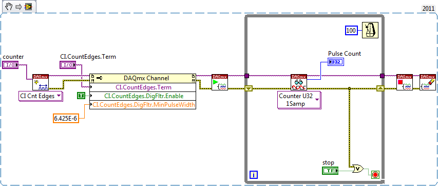438x186 pixels.
Task: Select the CI.CountEdges.DigFltr.MinPulseWidth property row
Action: click(x=142, y=105)
